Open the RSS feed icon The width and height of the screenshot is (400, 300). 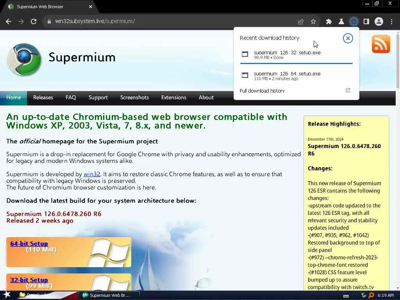click(381, 44)
